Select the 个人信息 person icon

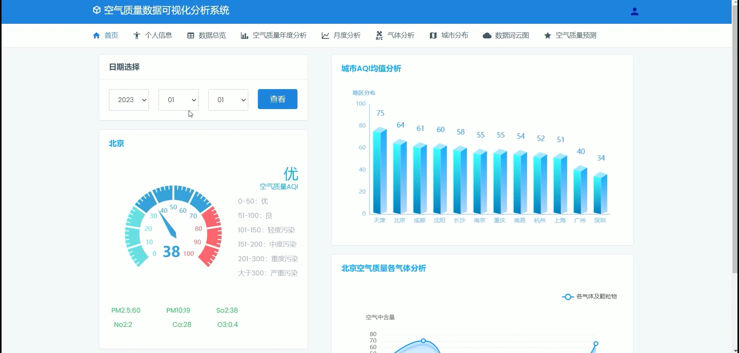(x=137, y=35)
